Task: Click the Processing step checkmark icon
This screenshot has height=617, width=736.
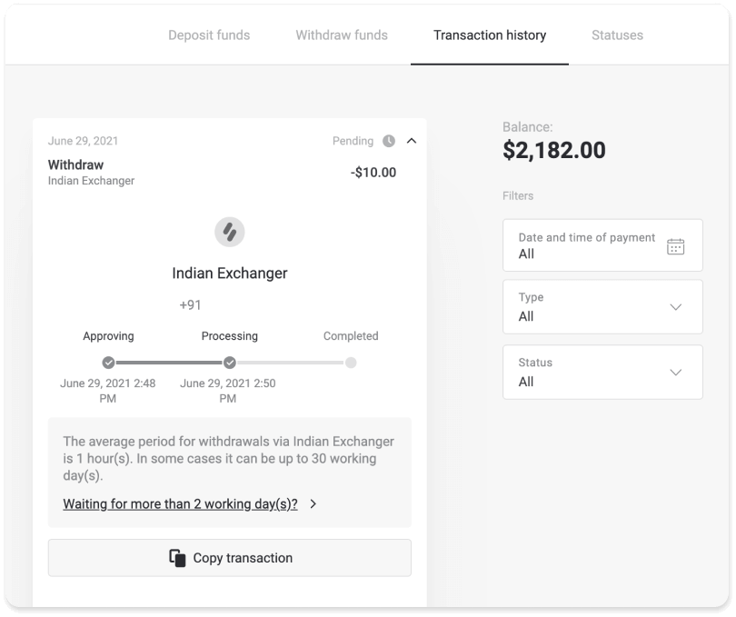Action: click(x=229, y=361)
